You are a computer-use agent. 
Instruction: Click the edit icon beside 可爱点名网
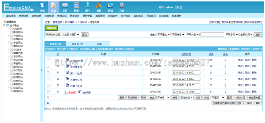[68, 79]
